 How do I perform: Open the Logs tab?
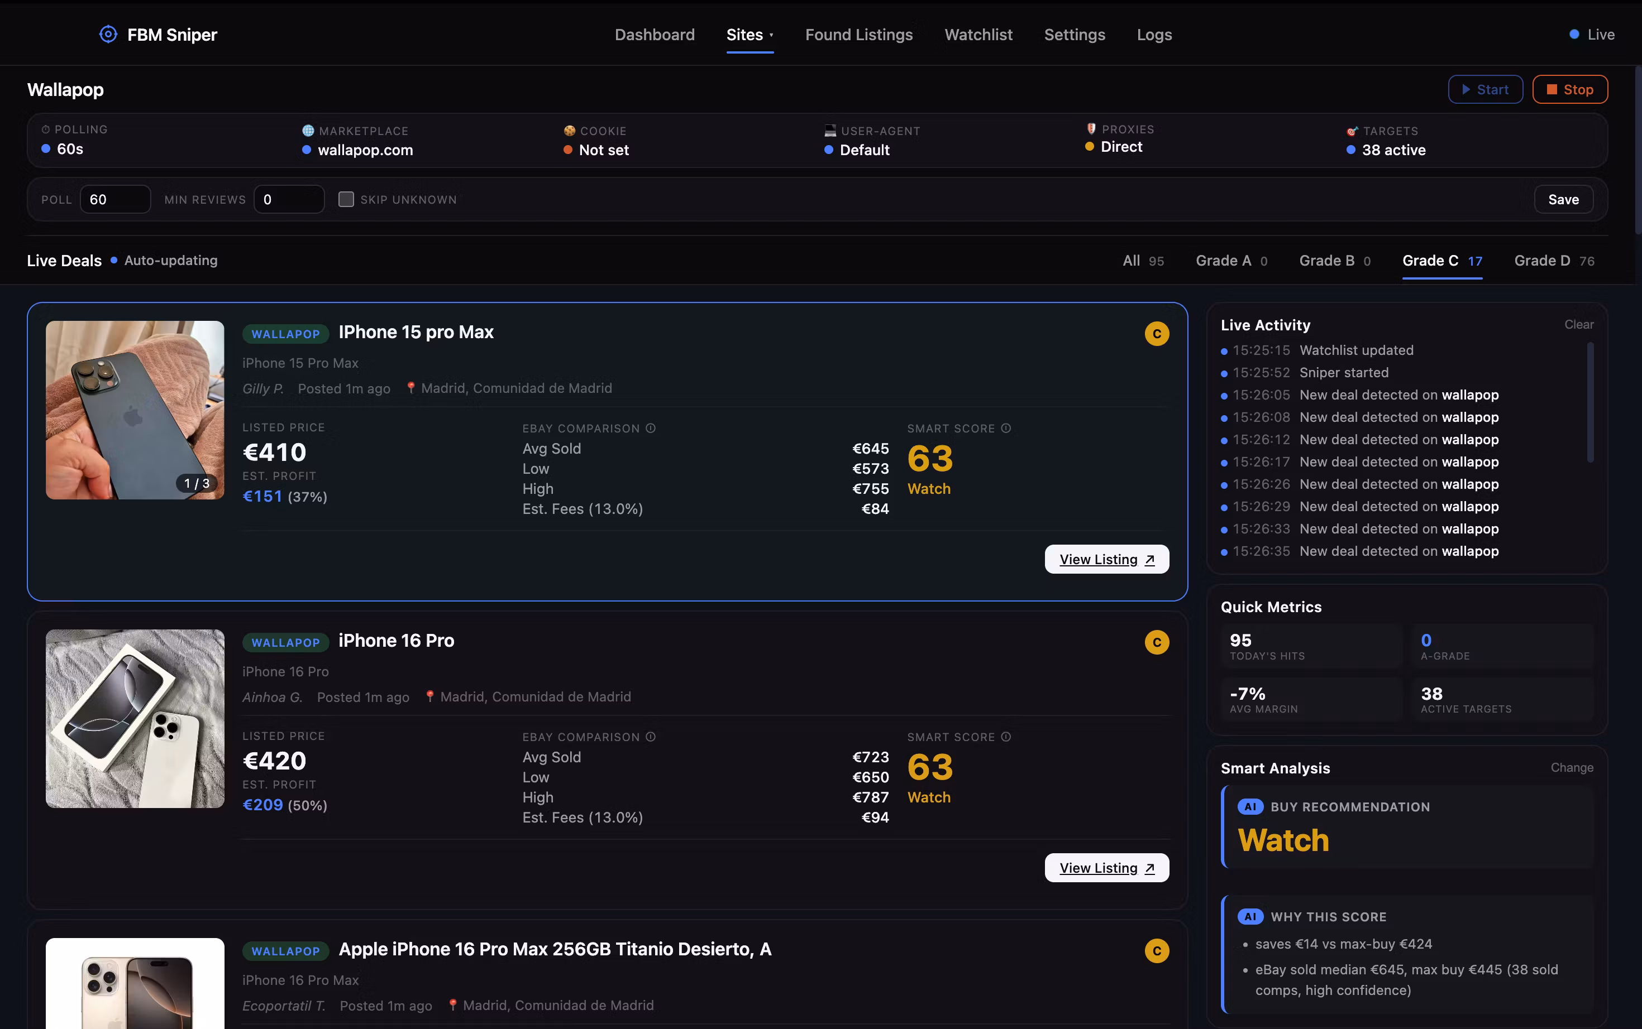[x=1154, y=35]
